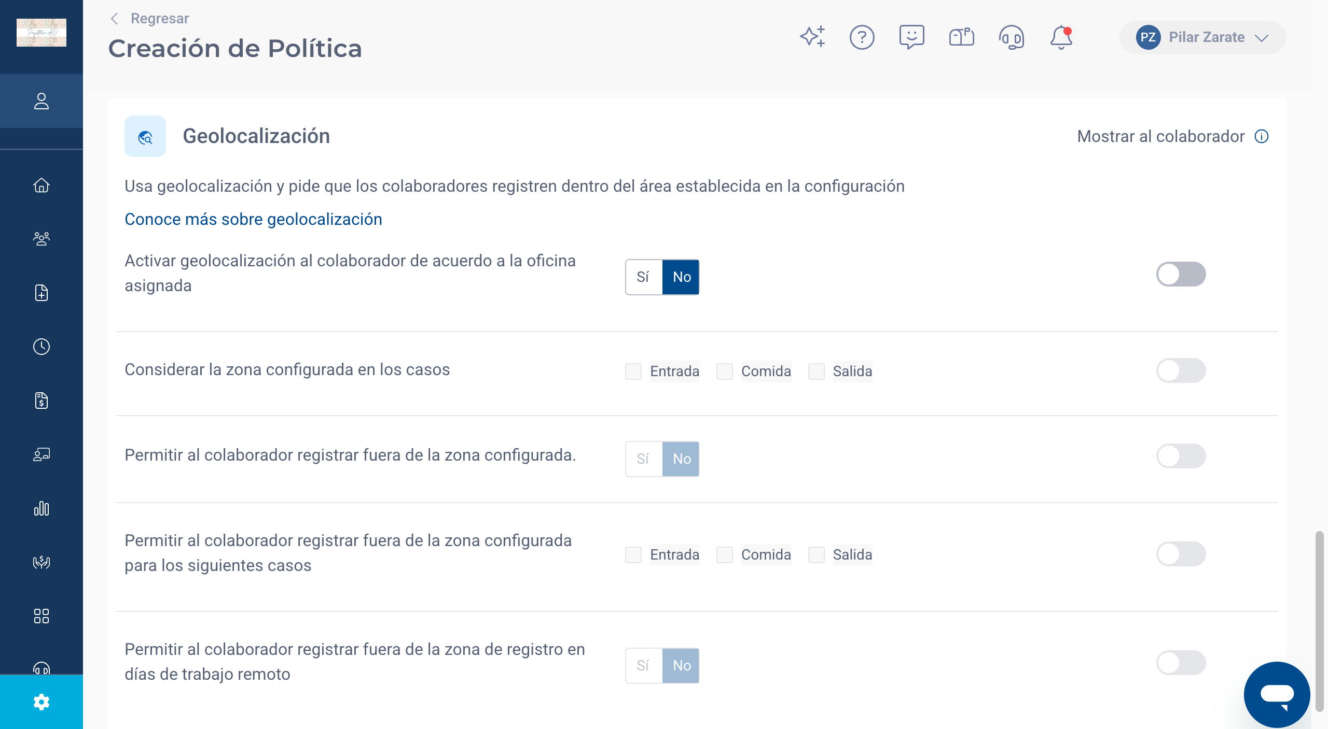
Task: Select No for Activar geolocalización
Action: 681,277
